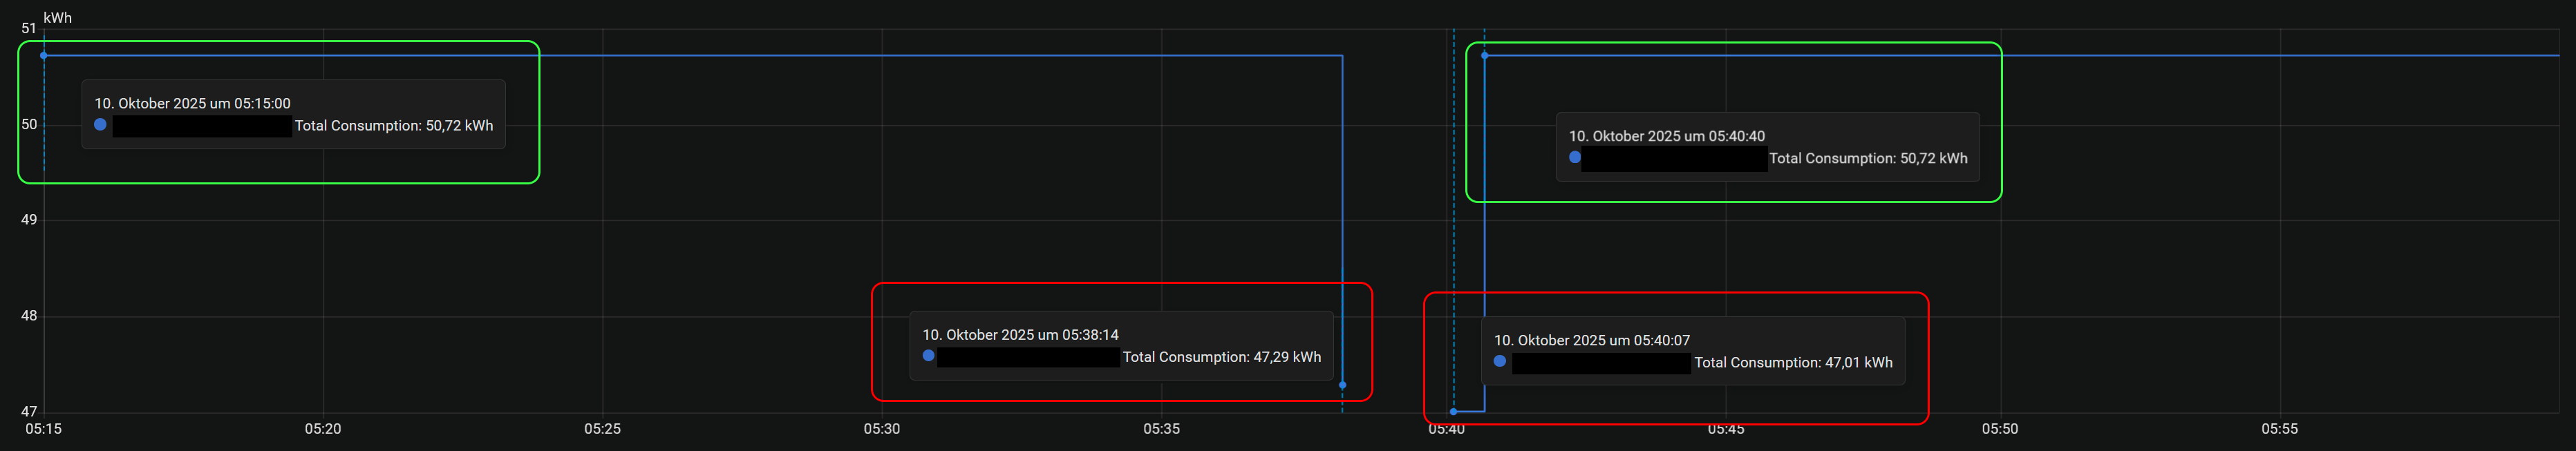Click the tooltip header reading 05:38:14
Screen dimensions: 2576x451
tap(1020, 335)
